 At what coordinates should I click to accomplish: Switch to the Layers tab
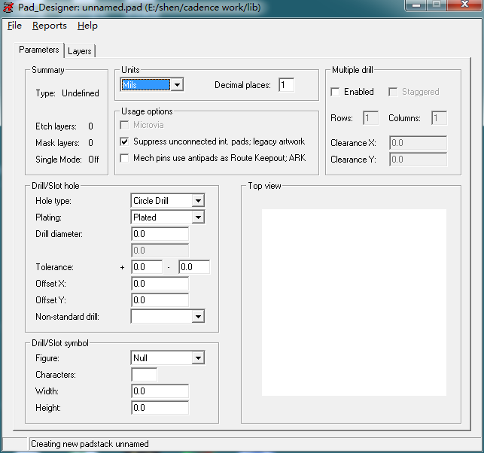[x=79, y=51]
